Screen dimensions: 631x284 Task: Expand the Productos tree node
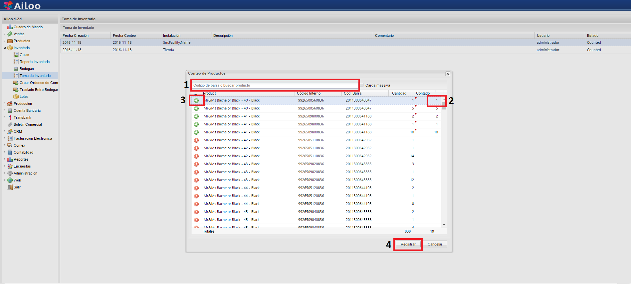click(x=4, y=41)
